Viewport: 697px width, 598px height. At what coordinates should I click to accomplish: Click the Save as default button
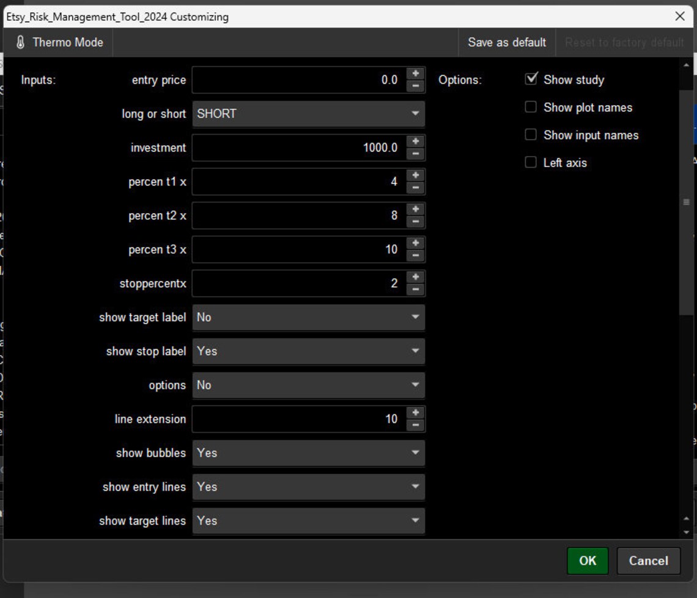click(507, 42)
